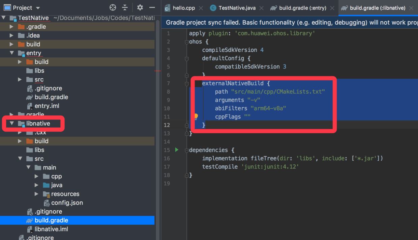Expand the cpp folder
This screenshot has width=418, height=240.
click(x=36, y=176)
